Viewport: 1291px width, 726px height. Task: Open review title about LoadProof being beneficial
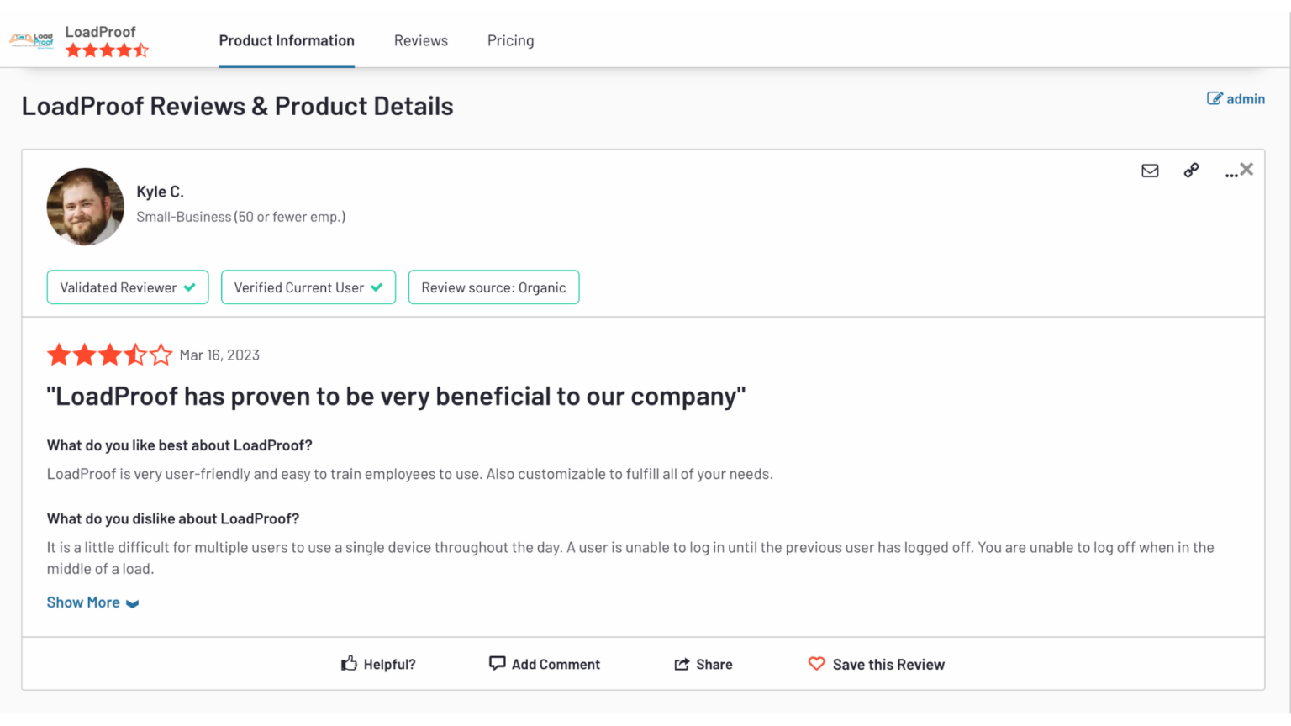coord(396,396)
